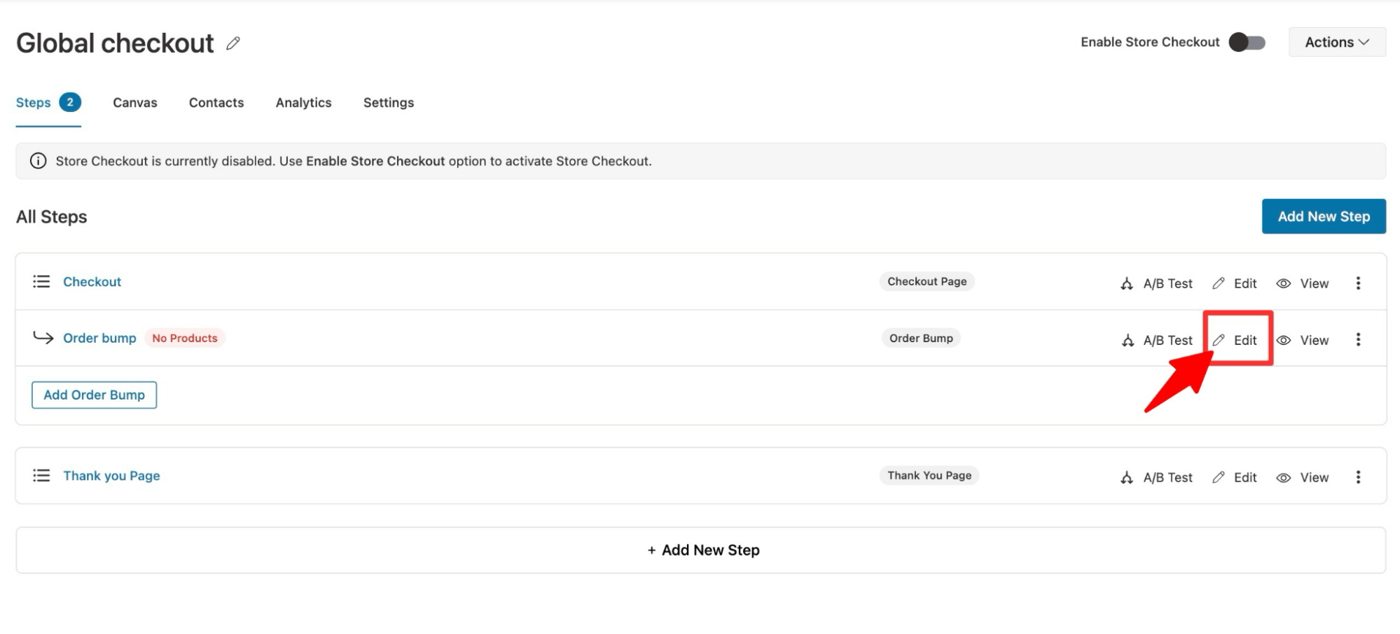This screenshot has width=1400, height=634.
Task: Click the info icon in the disabled notice
Action: pyautogui.click(x=39, y=161)
